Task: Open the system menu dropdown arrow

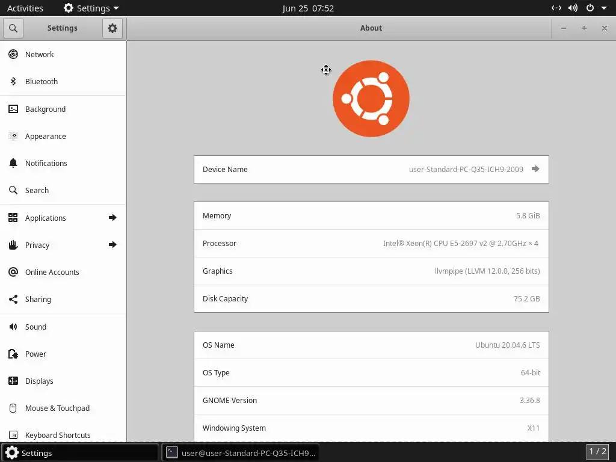Action: pos(604,8)
